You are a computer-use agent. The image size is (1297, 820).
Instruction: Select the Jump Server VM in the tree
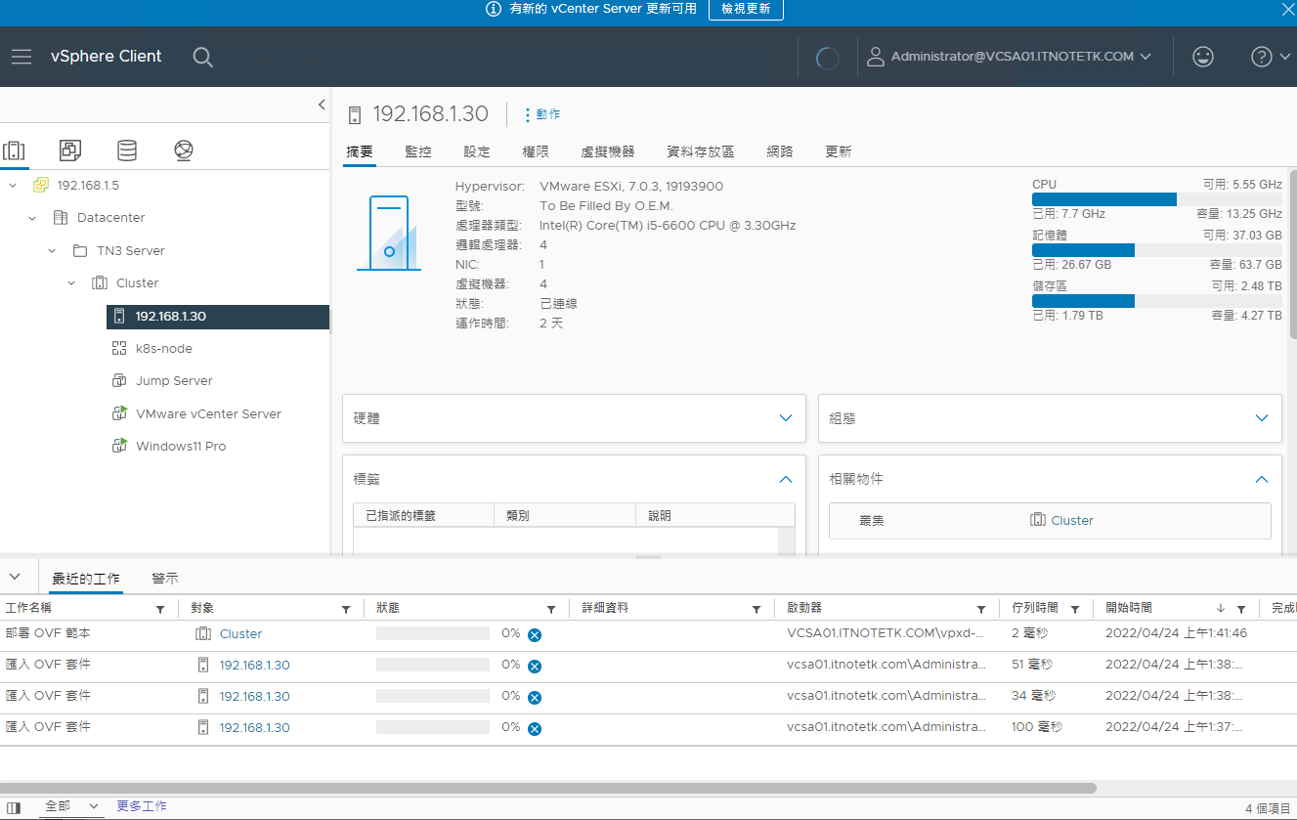point(173,381)
